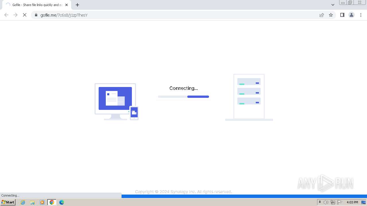This screenshot has height=206, width=367.
Task: Open File Explorer from taskbar
Action: tap(32, 202)
